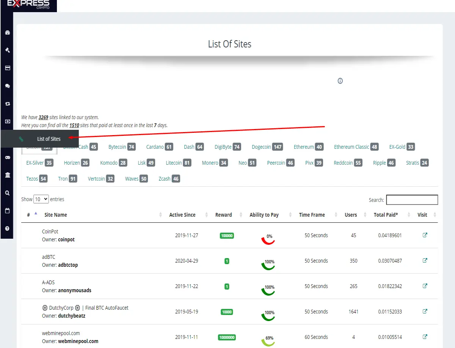Click the gavel icon in sidebar
Screen dimensions: 455x348
pos(7,50)
